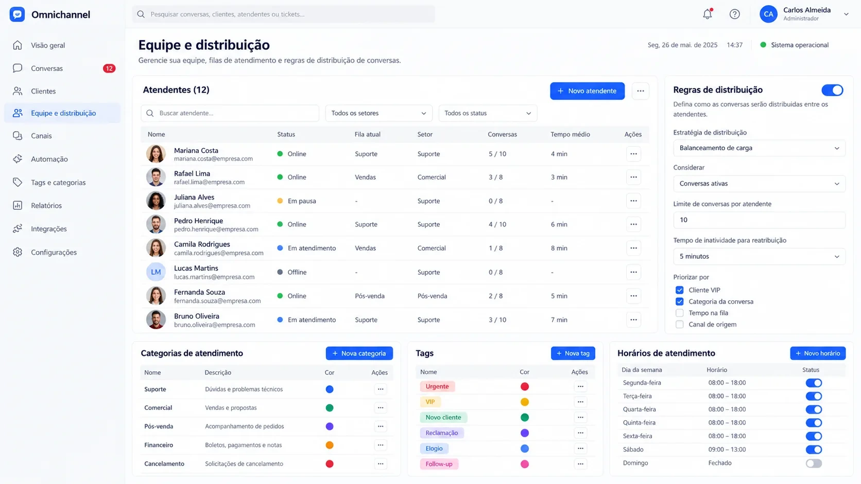The image size is (861, 484).
Task: Click Reclamação tag label
Action: point(442,433)
